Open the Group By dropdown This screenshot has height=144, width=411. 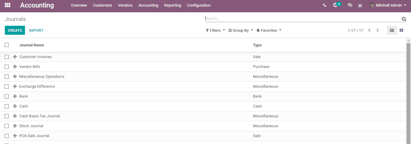coord(241,30)
